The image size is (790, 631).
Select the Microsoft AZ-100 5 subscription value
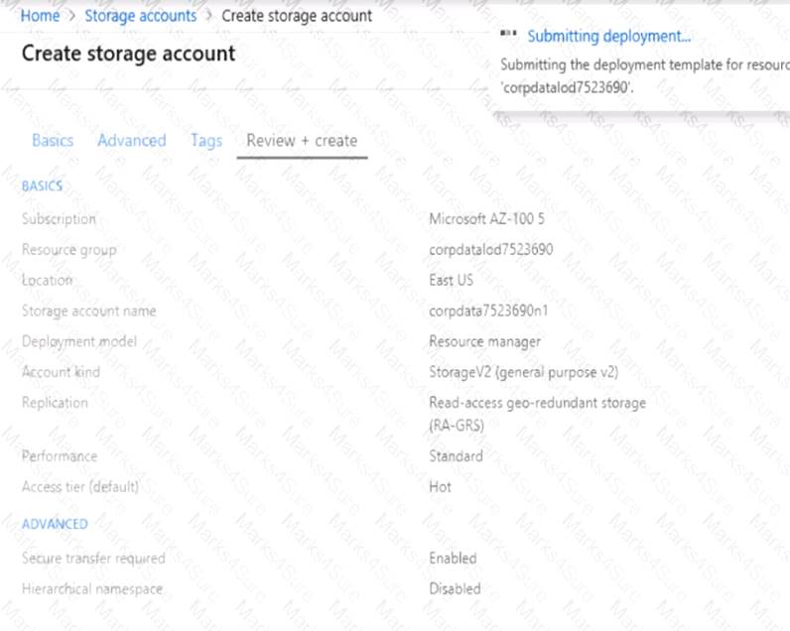tap(486, 218)
